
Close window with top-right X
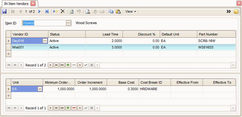239,3
